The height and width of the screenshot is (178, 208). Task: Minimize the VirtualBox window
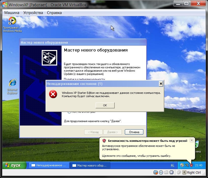pos(178,4)
